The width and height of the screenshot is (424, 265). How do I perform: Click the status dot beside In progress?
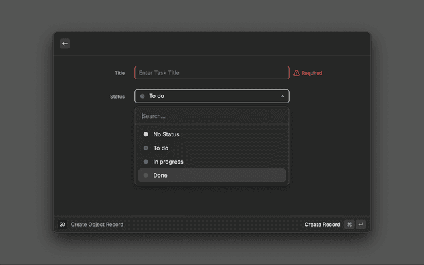(146, 162)
